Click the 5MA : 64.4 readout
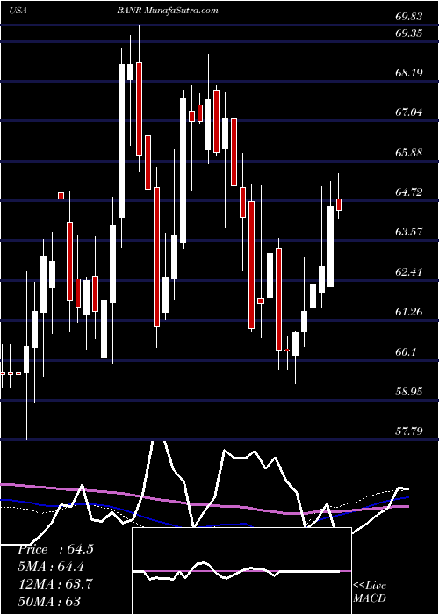The height and width of the screenshot is (615, 439). pos(51,567)
